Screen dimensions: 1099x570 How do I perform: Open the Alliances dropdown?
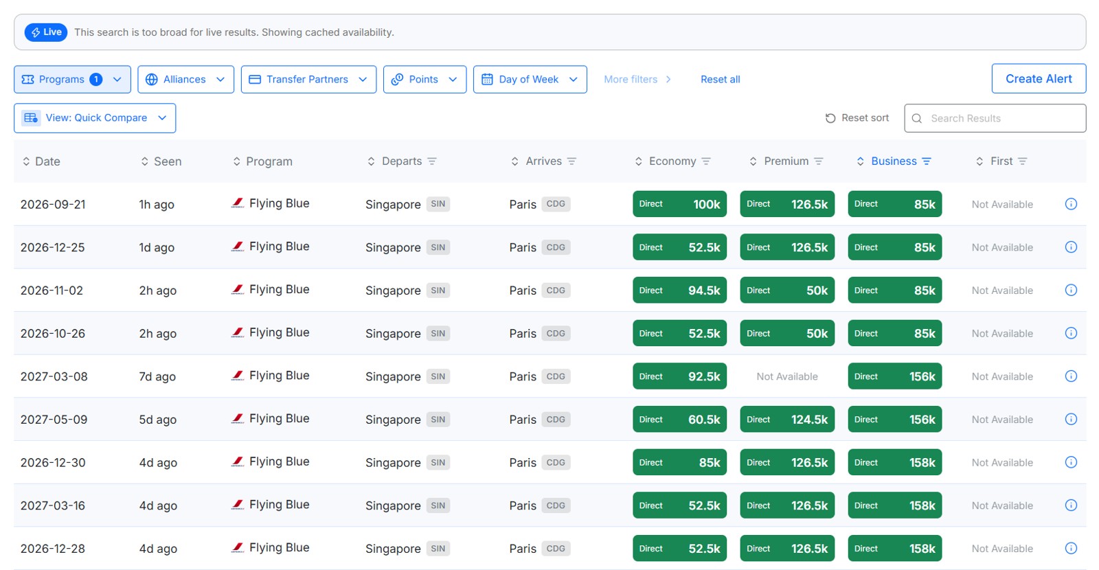[x=185, y=80]
